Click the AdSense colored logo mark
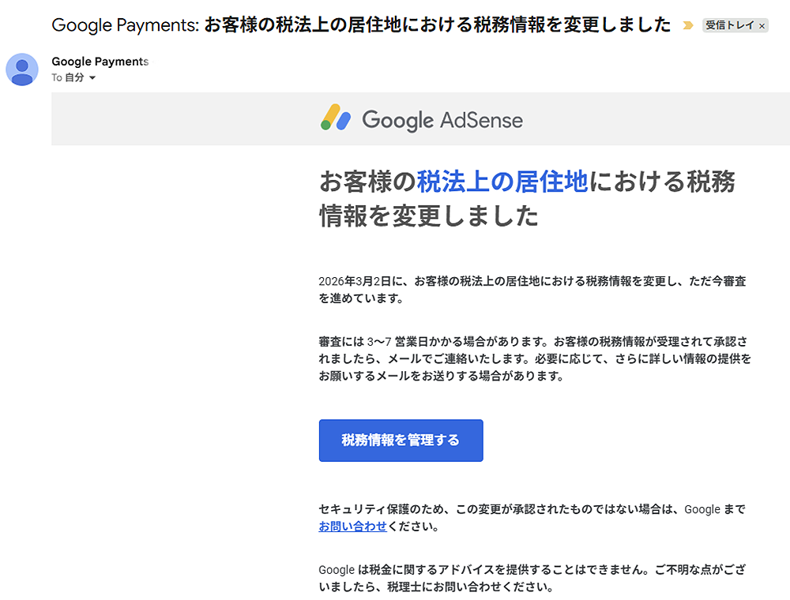This screenshot has height=600, width=790. pos(336,118)
